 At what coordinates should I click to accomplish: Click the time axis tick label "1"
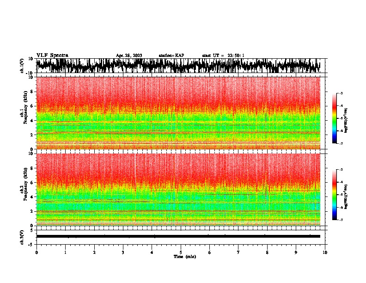[65, 252]
